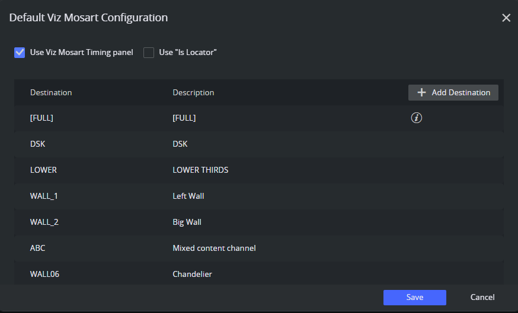Click the info icon in the [FULL] row
This screenshot has height=313, width=518.
(416, 118)
